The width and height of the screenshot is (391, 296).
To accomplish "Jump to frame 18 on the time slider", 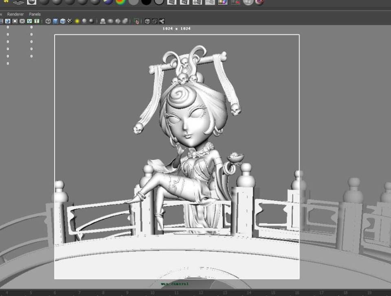I will (346, 293).
